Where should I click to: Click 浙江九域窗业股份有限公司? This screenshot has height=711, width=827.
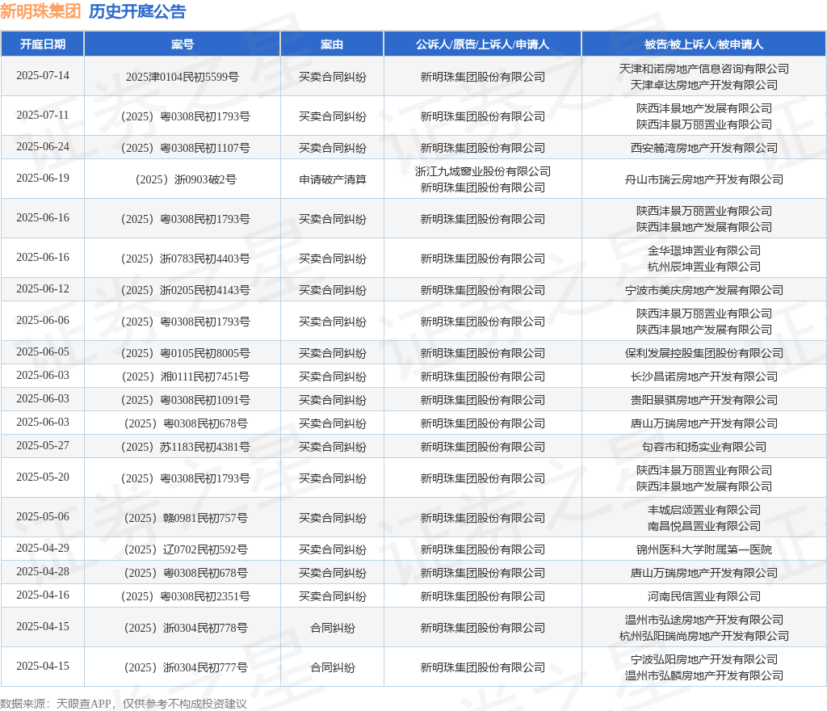coord(483,171)
